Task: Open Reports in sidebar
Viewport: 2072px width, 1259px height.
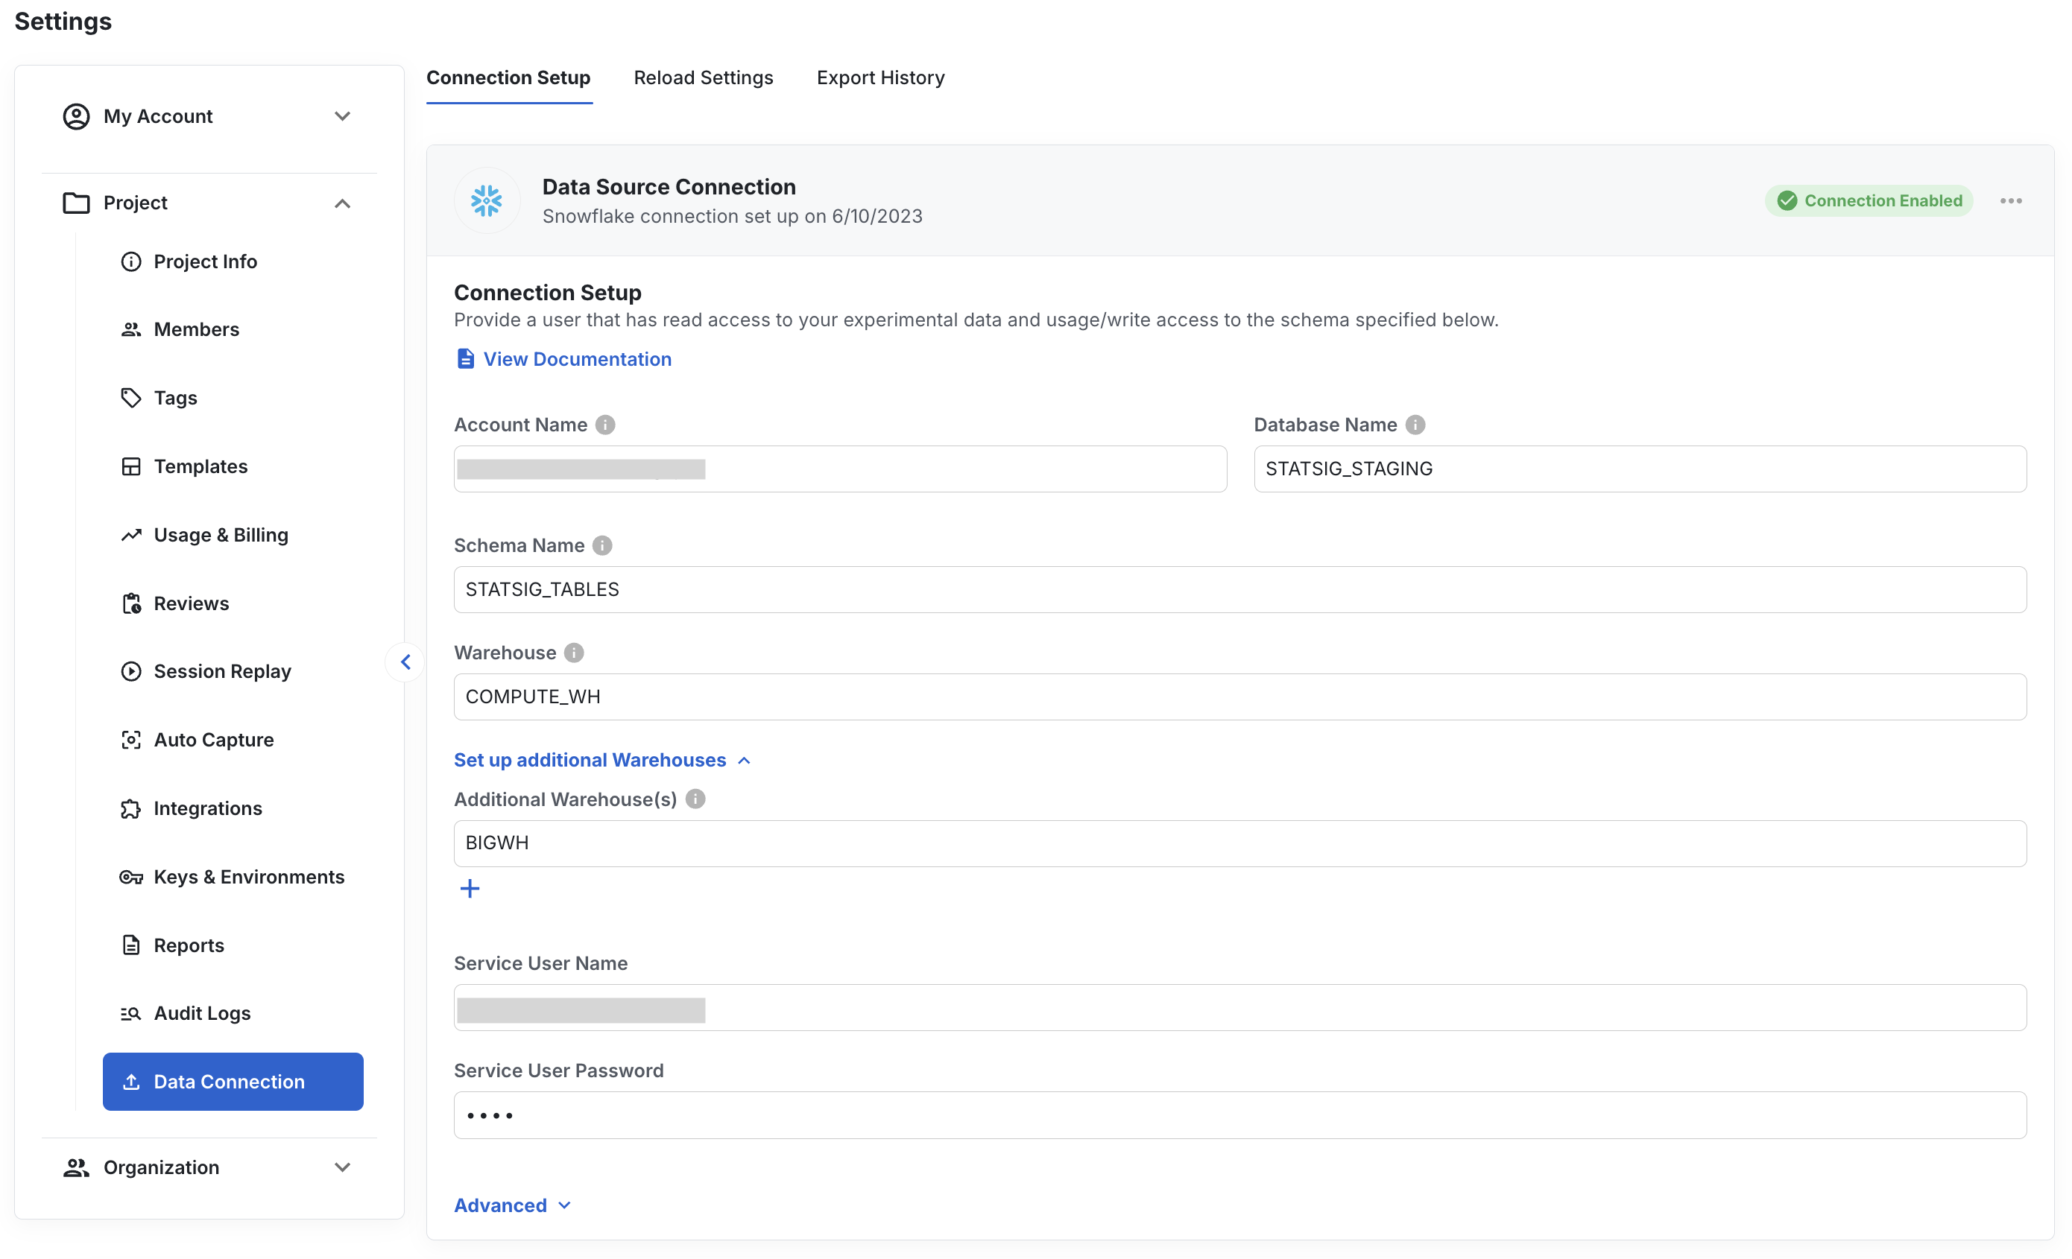Action: (x=189, y=945)
